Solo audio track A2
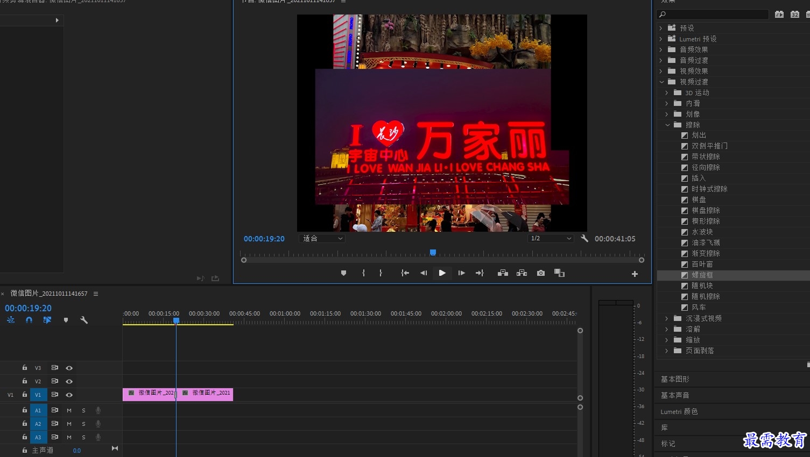The height and width of the screenshot is (457, 810). [83, 424]
